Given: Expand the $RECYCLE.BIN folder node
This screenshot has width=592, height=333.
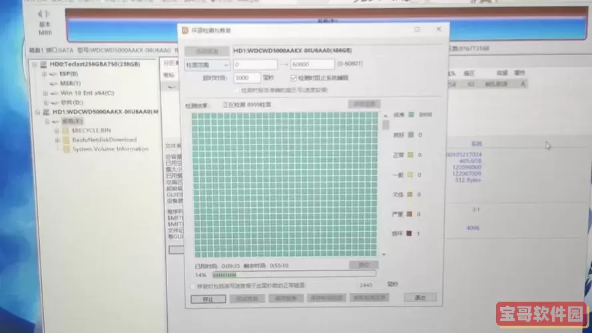Looking at the screenshot, I should pyautogui.click(x=57, y=131).
